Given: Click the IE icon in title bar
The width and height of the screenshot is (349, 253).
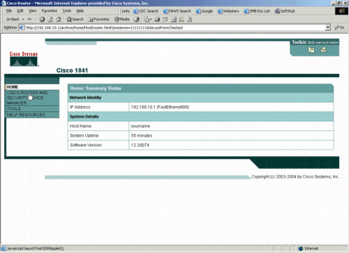Looking at the screenshot, I should click(x=3, y=3).
